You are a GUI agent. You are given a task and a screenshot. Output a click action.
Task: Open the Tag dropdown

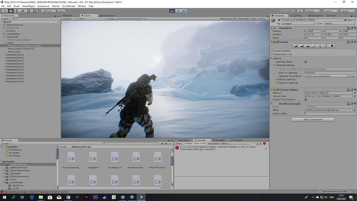[x=298, y=23]
